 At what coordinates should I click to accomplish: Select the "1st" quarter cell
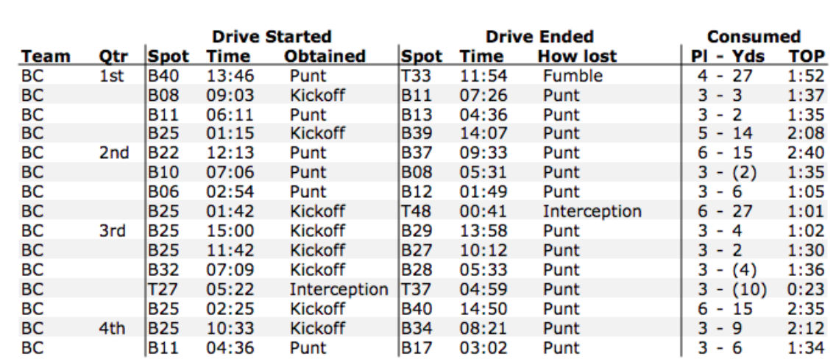pyautogui.click(x=112, y=76)
